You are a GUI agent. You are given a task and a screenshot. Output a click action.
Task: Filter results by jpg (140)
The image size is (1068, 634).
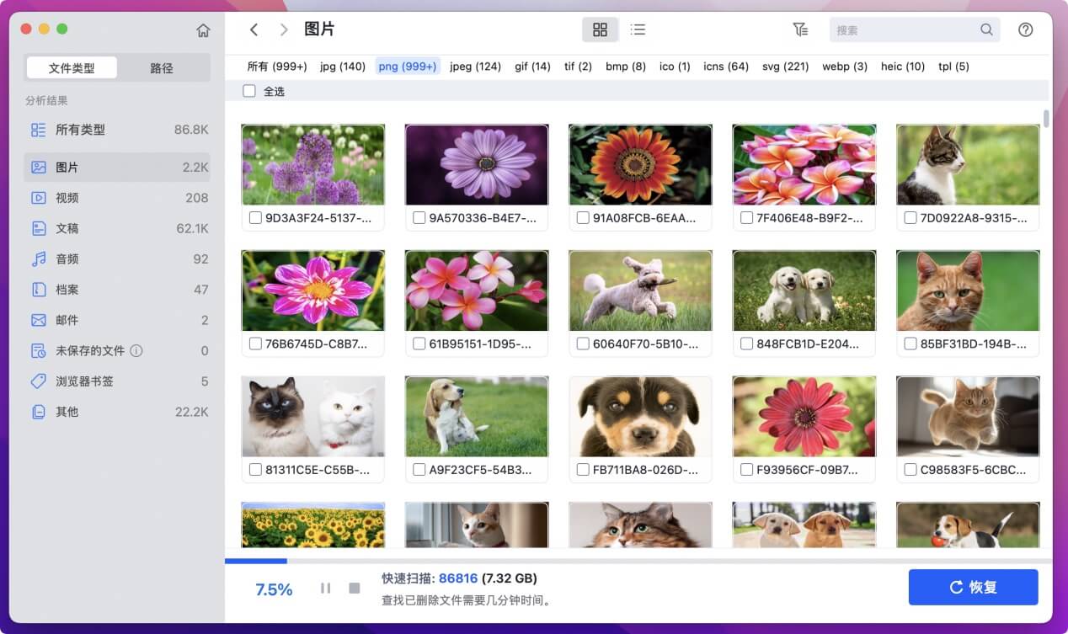coord(343,67)
